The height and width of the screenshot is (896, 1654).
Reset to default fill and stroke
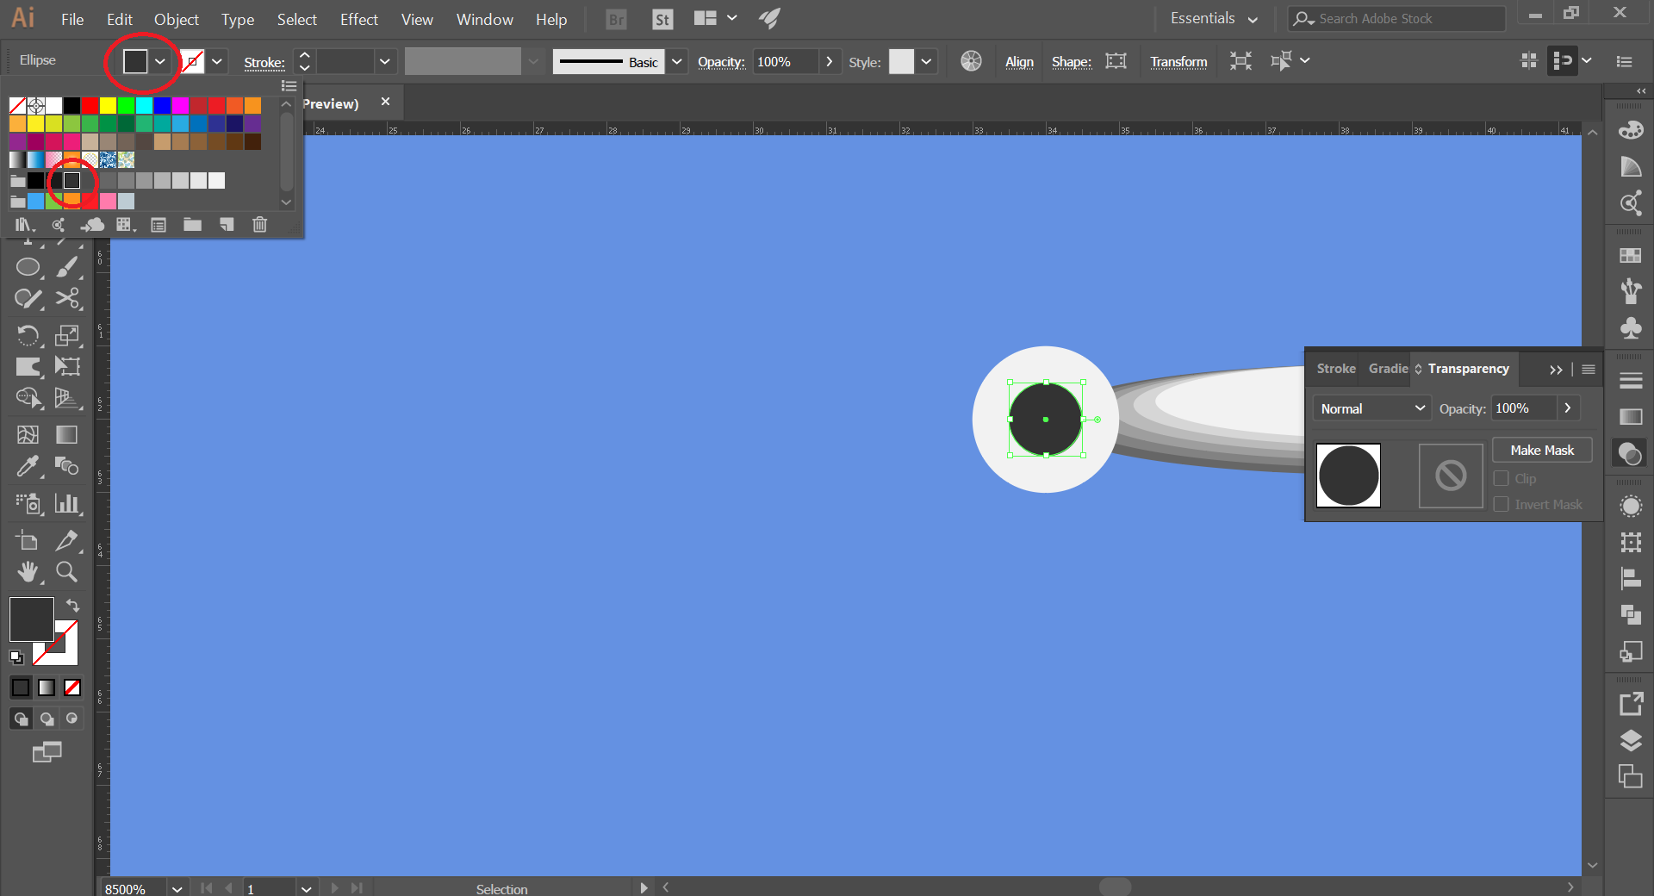coord(16,657)
